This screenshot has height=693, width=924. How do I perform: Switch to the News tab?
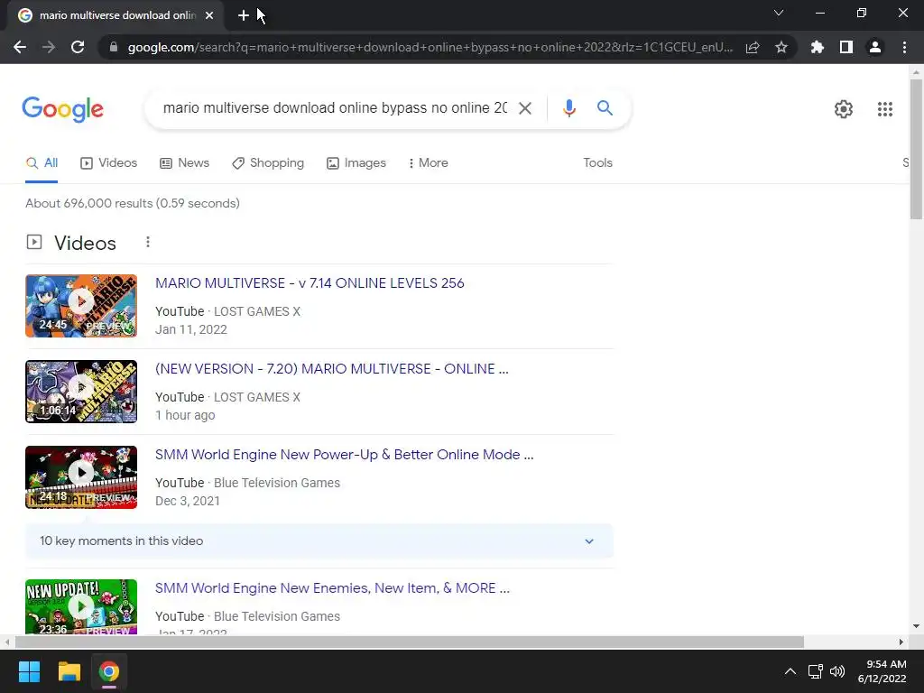tap(184, 163)
